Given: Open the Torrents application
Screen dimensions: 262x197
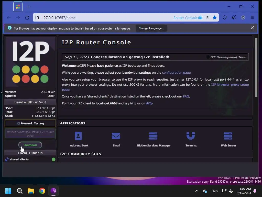Looking at the screenshot, I should point(191,139).
